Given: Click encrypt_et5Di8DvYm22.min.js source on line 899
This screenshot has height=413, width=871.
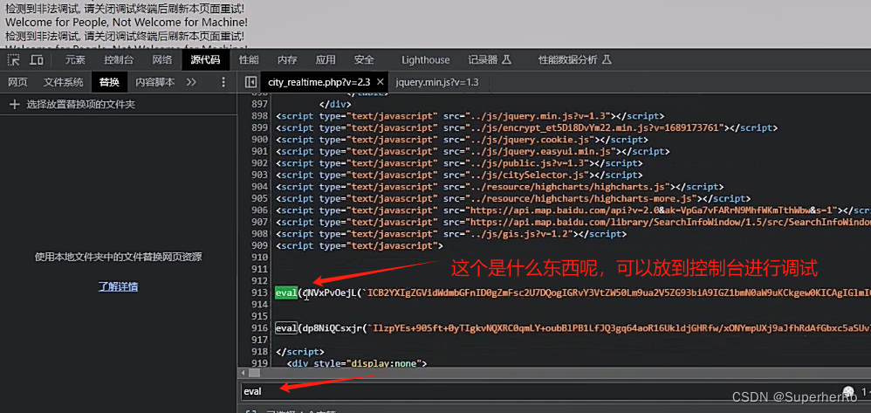Looking at the screenshot, I should 594,127.
